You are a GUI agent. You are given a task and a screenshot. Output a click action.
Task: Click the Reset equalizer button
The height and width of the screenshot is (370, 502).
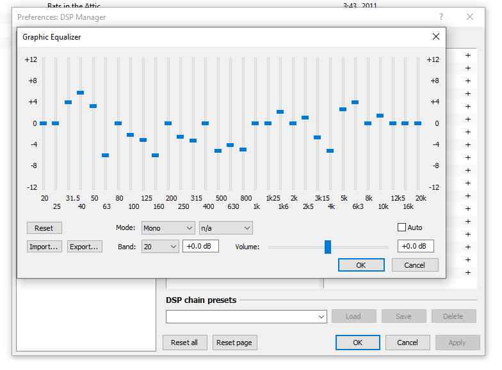click(x=44, y=228)
